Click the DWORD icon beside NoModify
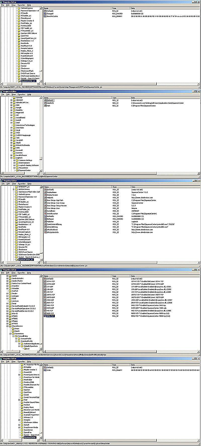This screenshot has height=447, width=201. click(45, 216)
